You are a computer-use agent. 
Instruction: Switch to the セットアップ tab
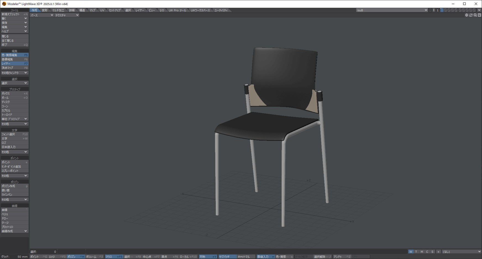click(115, 10)
